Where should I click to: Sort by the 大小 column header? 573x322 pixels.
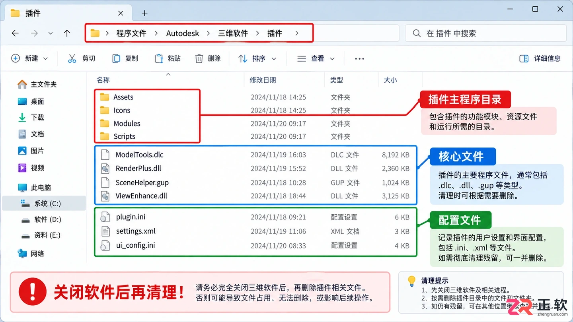pos(390,80)
